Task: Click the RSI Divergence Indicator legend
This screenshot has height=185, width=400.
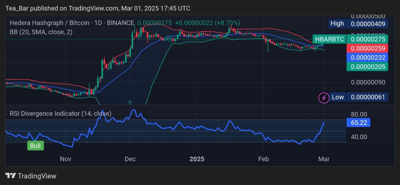Action: click(61, 114)
